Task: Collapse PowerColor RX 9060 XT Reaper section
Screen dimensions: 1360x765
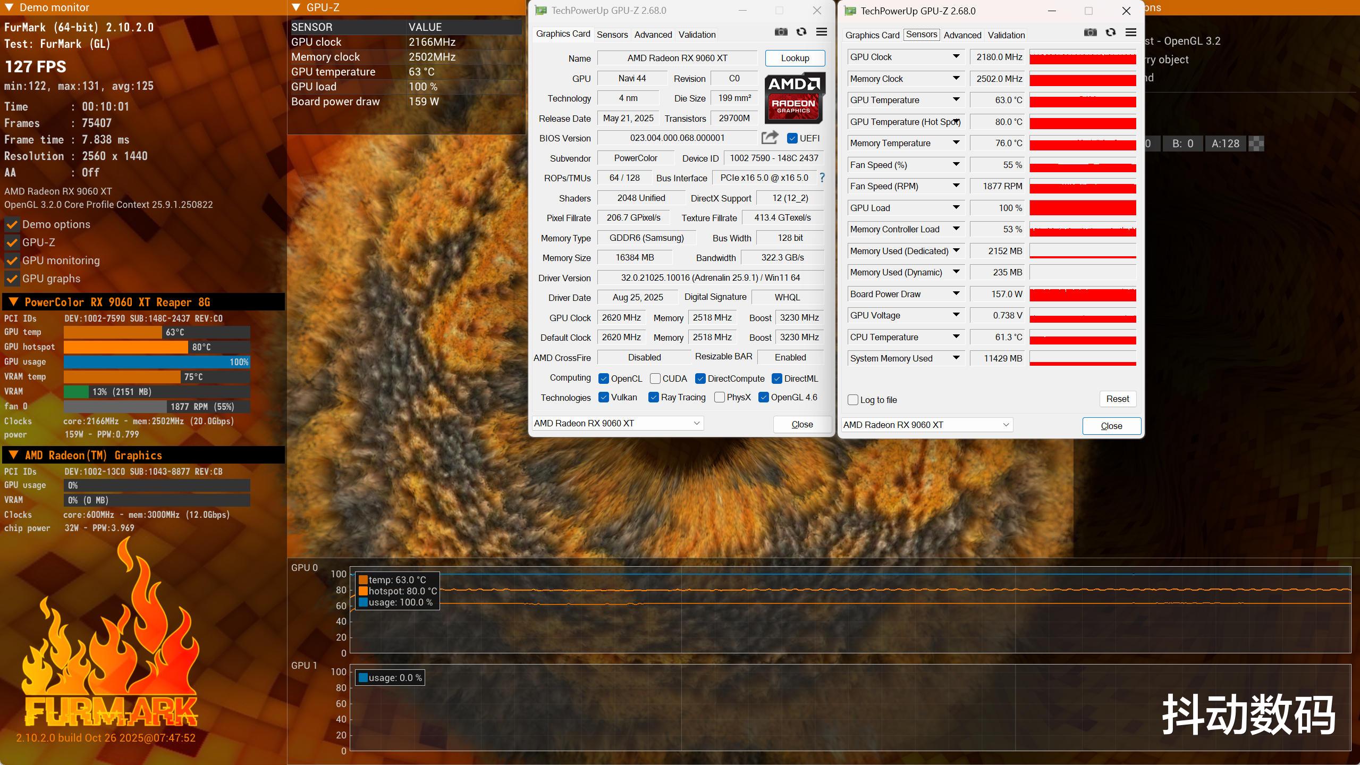Action: pyautogui.click(x=13, y=302)
